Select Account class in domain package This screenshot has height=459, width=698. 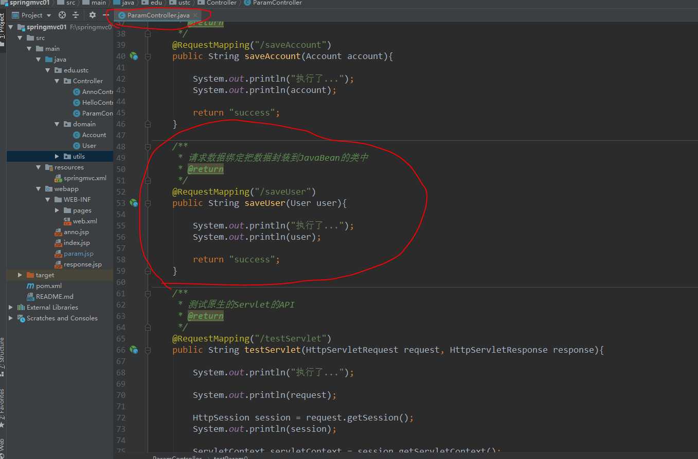tap(90, 135)
